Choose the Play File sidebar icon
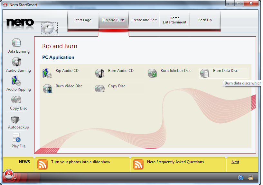This screenshot has width=263, height=185. (x=17, y=137)
